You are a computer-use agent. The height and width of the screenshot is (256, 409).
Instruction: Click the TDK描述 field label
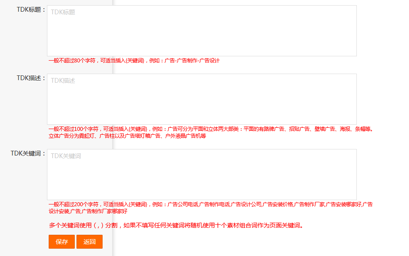pos(31,78)
